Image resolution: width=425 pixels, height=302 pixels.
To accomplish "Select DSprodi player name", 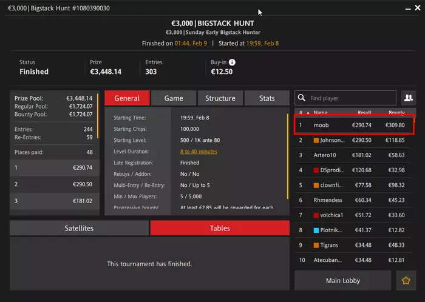I will [x=332, y=170].
